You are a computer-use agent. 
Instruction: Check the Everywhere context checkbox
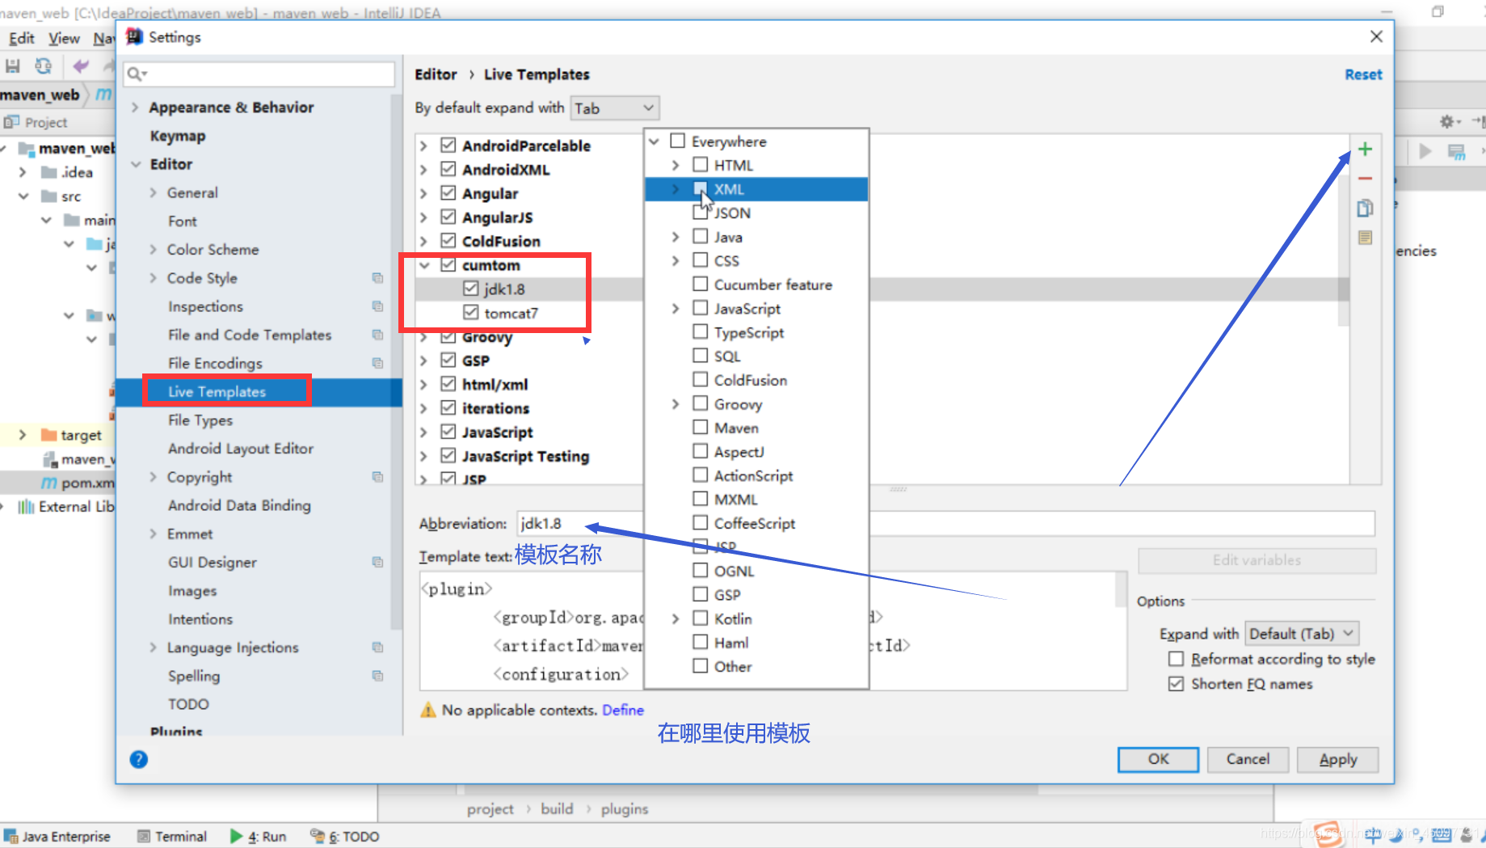(x=678, y=141)
